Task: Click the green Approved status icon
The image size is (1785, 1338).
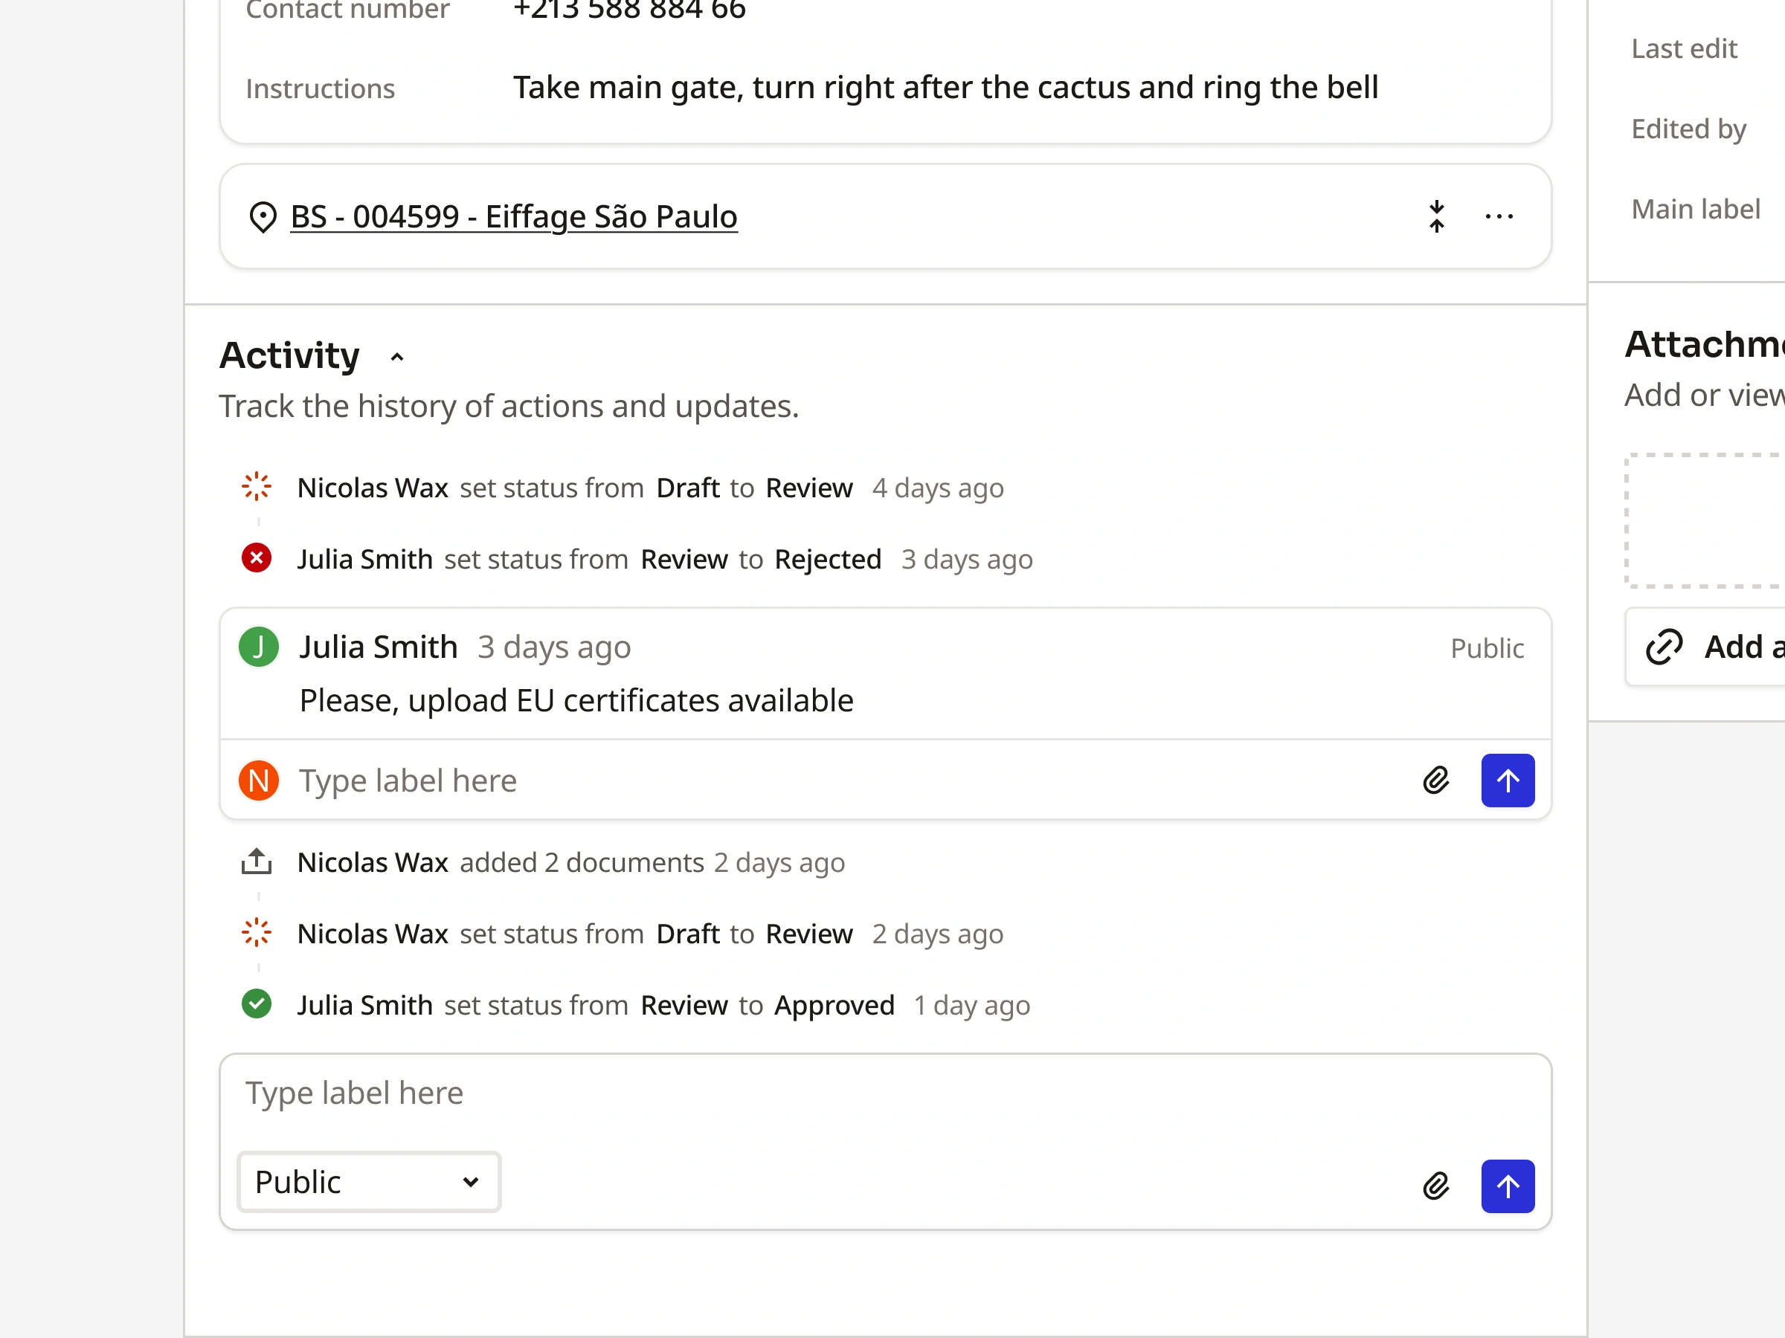Action: (x=257, y=1004)
